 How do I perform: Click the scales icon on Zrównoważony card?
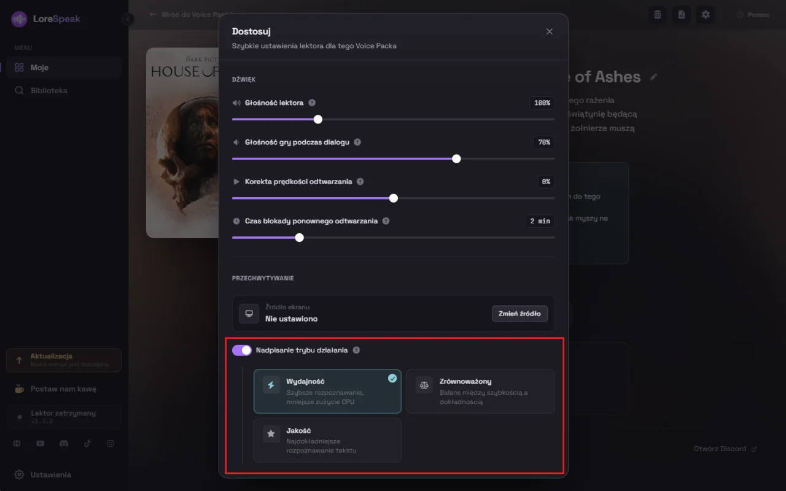coord(424,385)
